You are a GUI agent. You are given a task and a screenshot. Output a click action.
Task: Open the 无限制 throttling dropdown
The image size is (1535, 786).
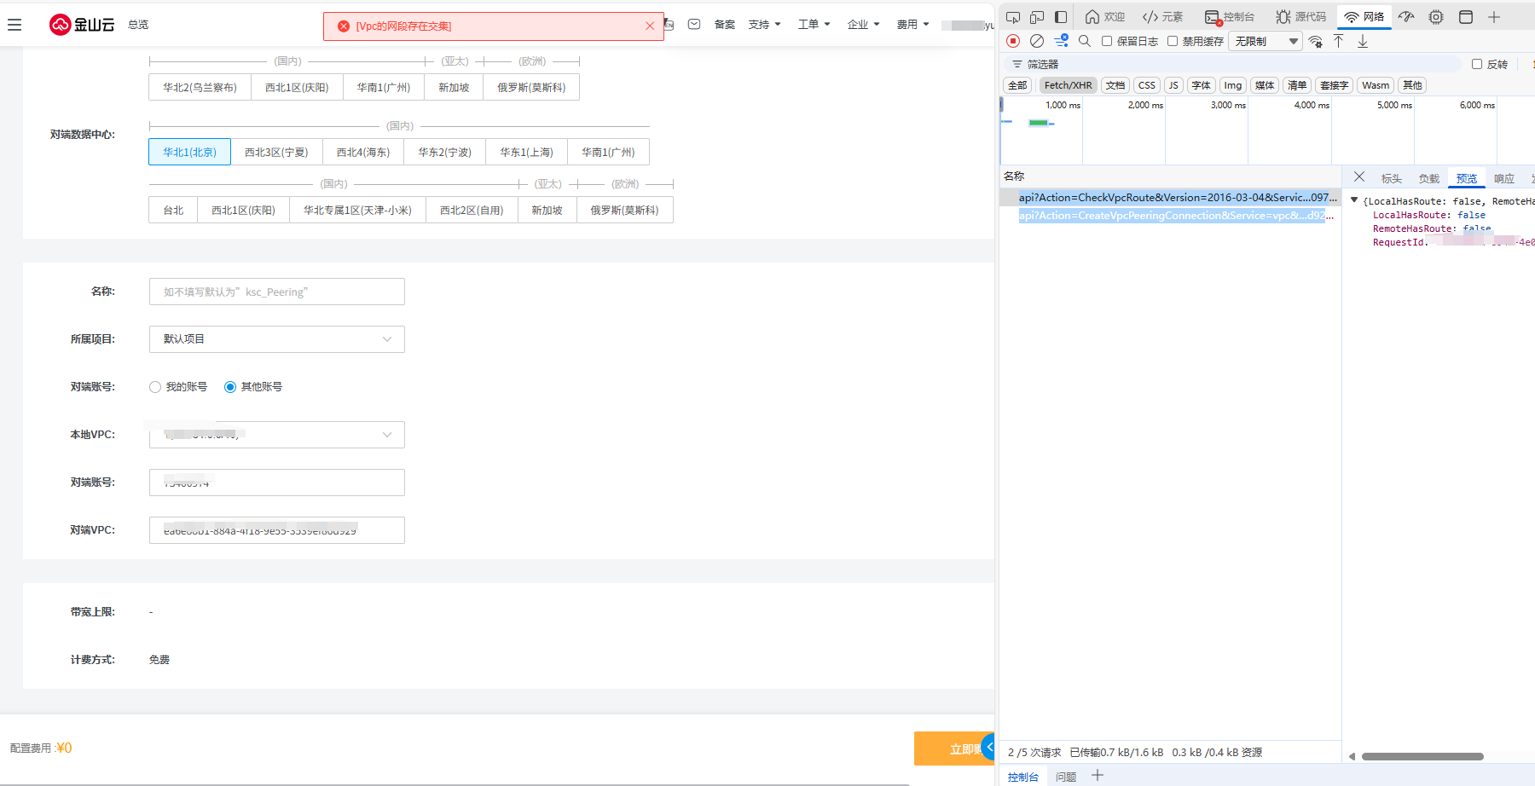(x=1266, y=41)
